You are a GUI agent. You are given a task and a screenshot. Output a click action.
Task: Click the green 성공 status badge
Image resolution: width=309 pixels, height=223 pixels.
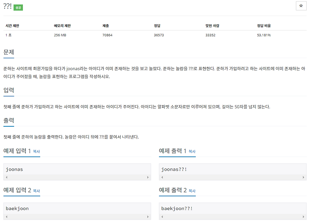(19, 7)
